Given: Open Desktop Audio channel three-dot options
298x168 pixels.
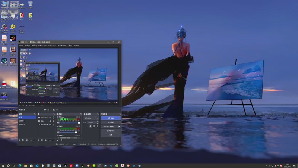Looking at the screenshot, I should 58,129.
